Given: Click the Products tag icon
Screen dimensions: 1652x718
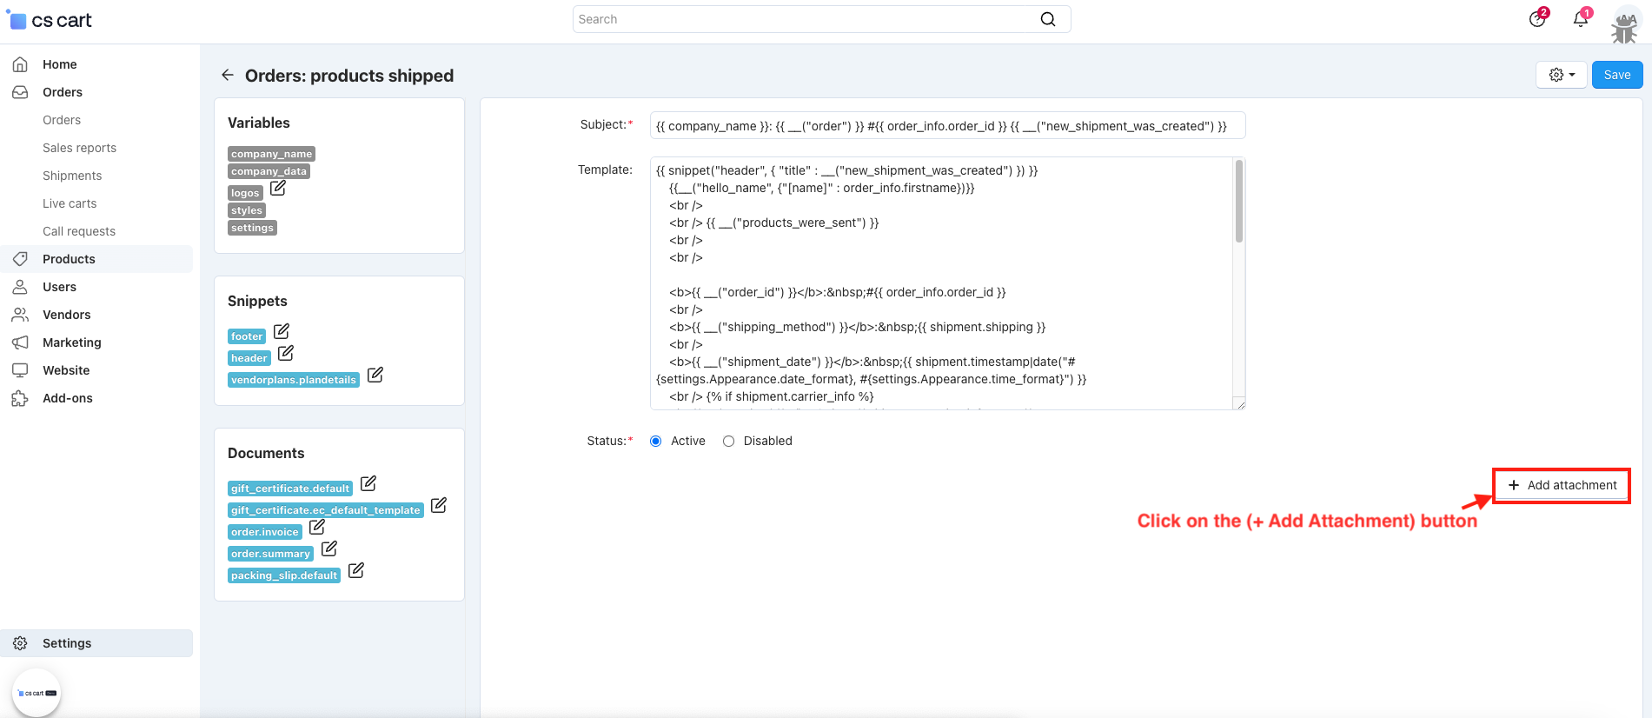Looking at the screenshot, I should [20, 259].
